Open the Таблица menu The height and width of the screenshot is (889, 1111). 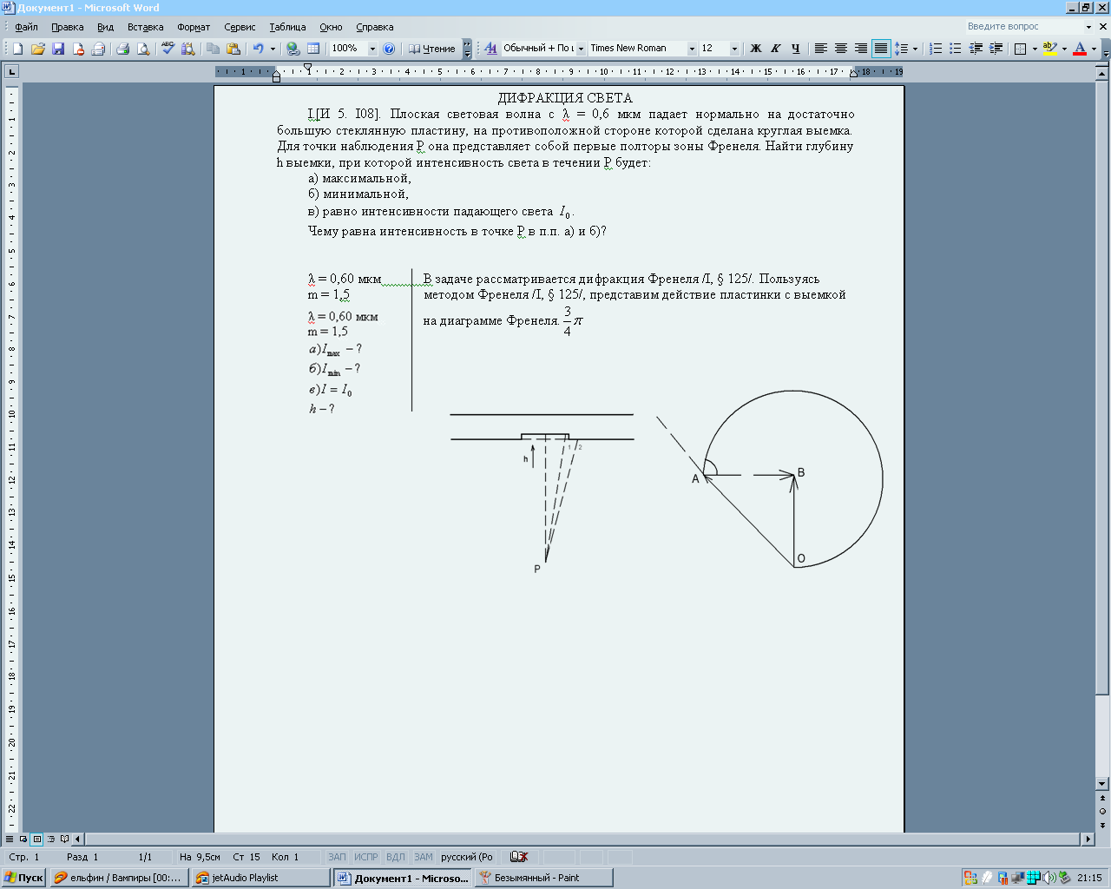pos(287,27)
